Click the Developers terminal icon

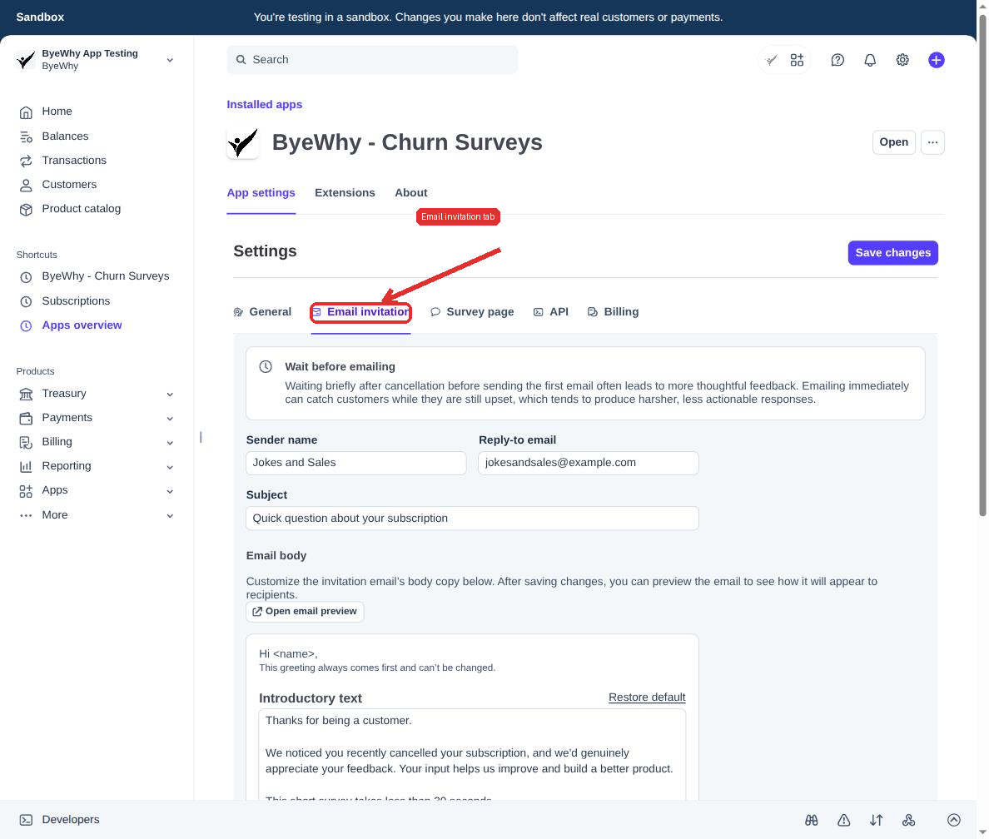(x=26, y=820)
